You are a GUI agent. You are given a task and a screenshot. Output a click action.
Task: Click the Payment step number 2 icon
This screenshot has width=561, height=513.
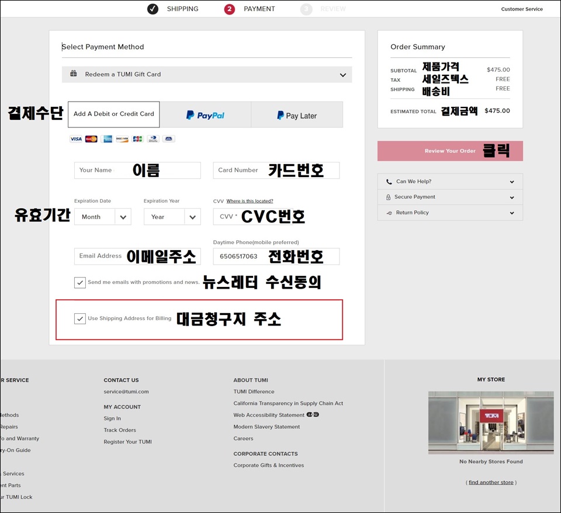point(229,9)
